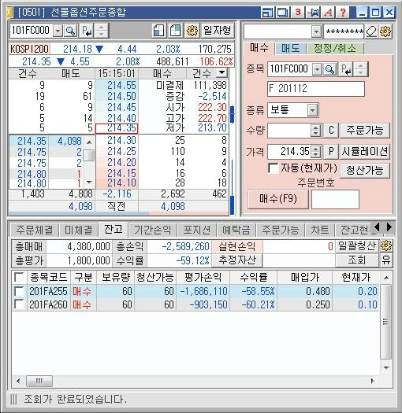Click the P price button beside 가격
Viewport: 402px width, 413px height.
[331, 152]
